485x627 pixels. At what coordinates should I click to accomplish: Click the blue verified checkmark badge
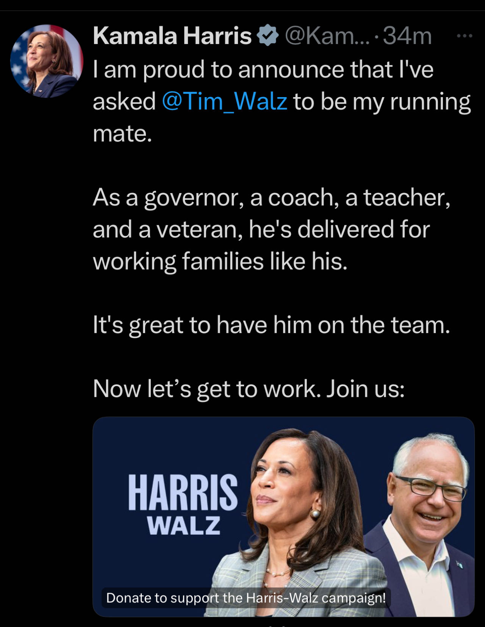point(268,35)
